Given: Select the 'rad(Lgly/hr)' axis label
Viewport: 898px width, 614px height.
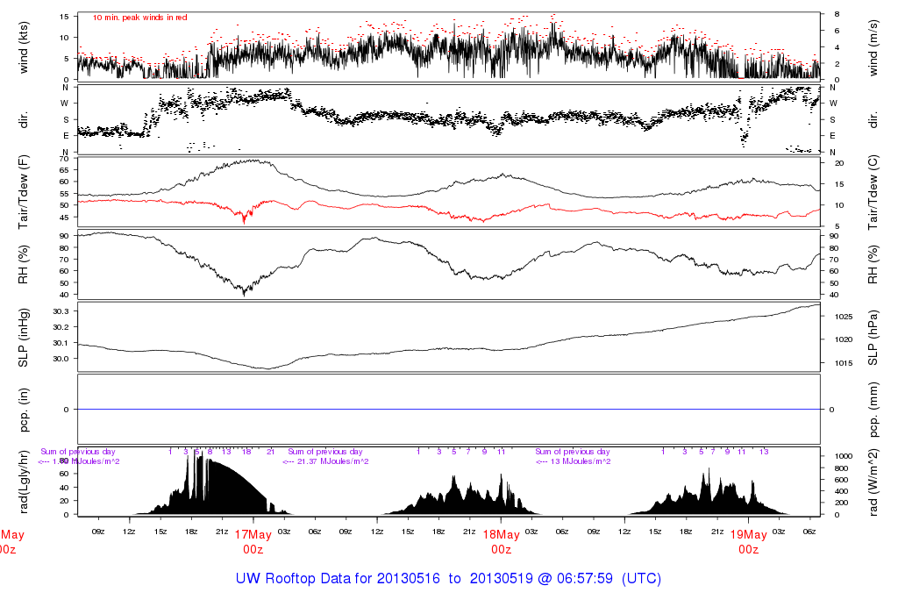Looking at the screenshot, I should (x=24, y=482).
